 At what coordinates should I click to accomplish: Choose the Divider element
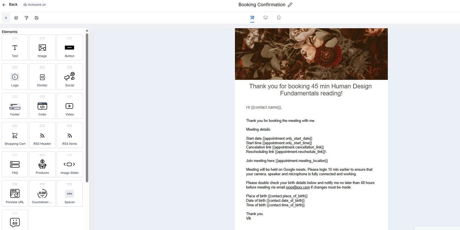42,77
